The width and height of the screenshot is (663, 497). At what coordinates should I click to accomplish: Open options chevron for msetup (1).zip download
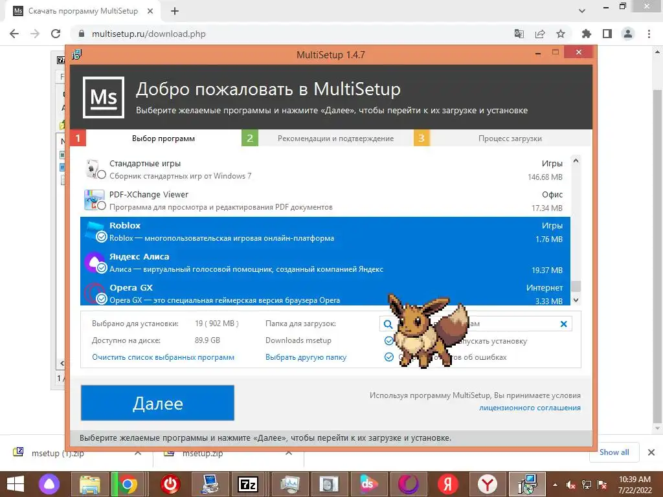[138, 453]
